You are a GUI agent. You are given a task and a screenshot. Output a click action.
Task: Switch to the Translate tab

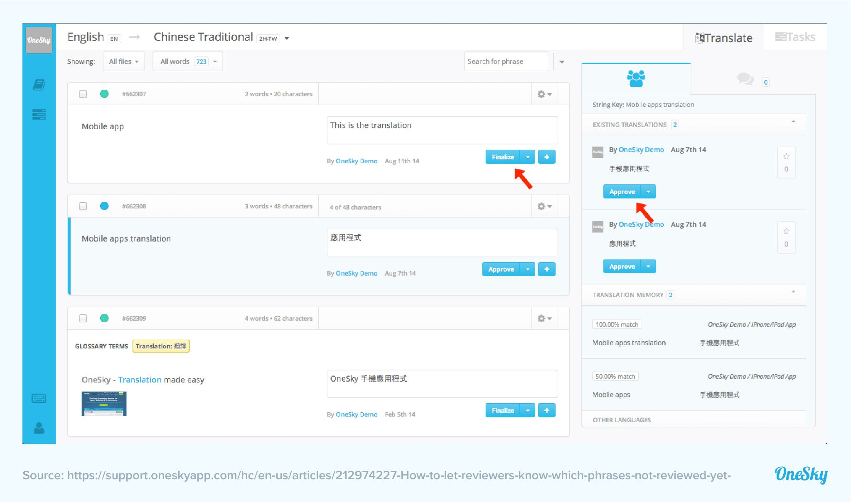[x=723, y=38]
